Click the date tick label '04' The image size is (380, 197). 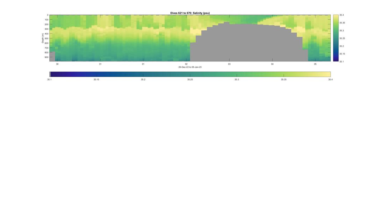pyautogui.click(x=272, y=64)
